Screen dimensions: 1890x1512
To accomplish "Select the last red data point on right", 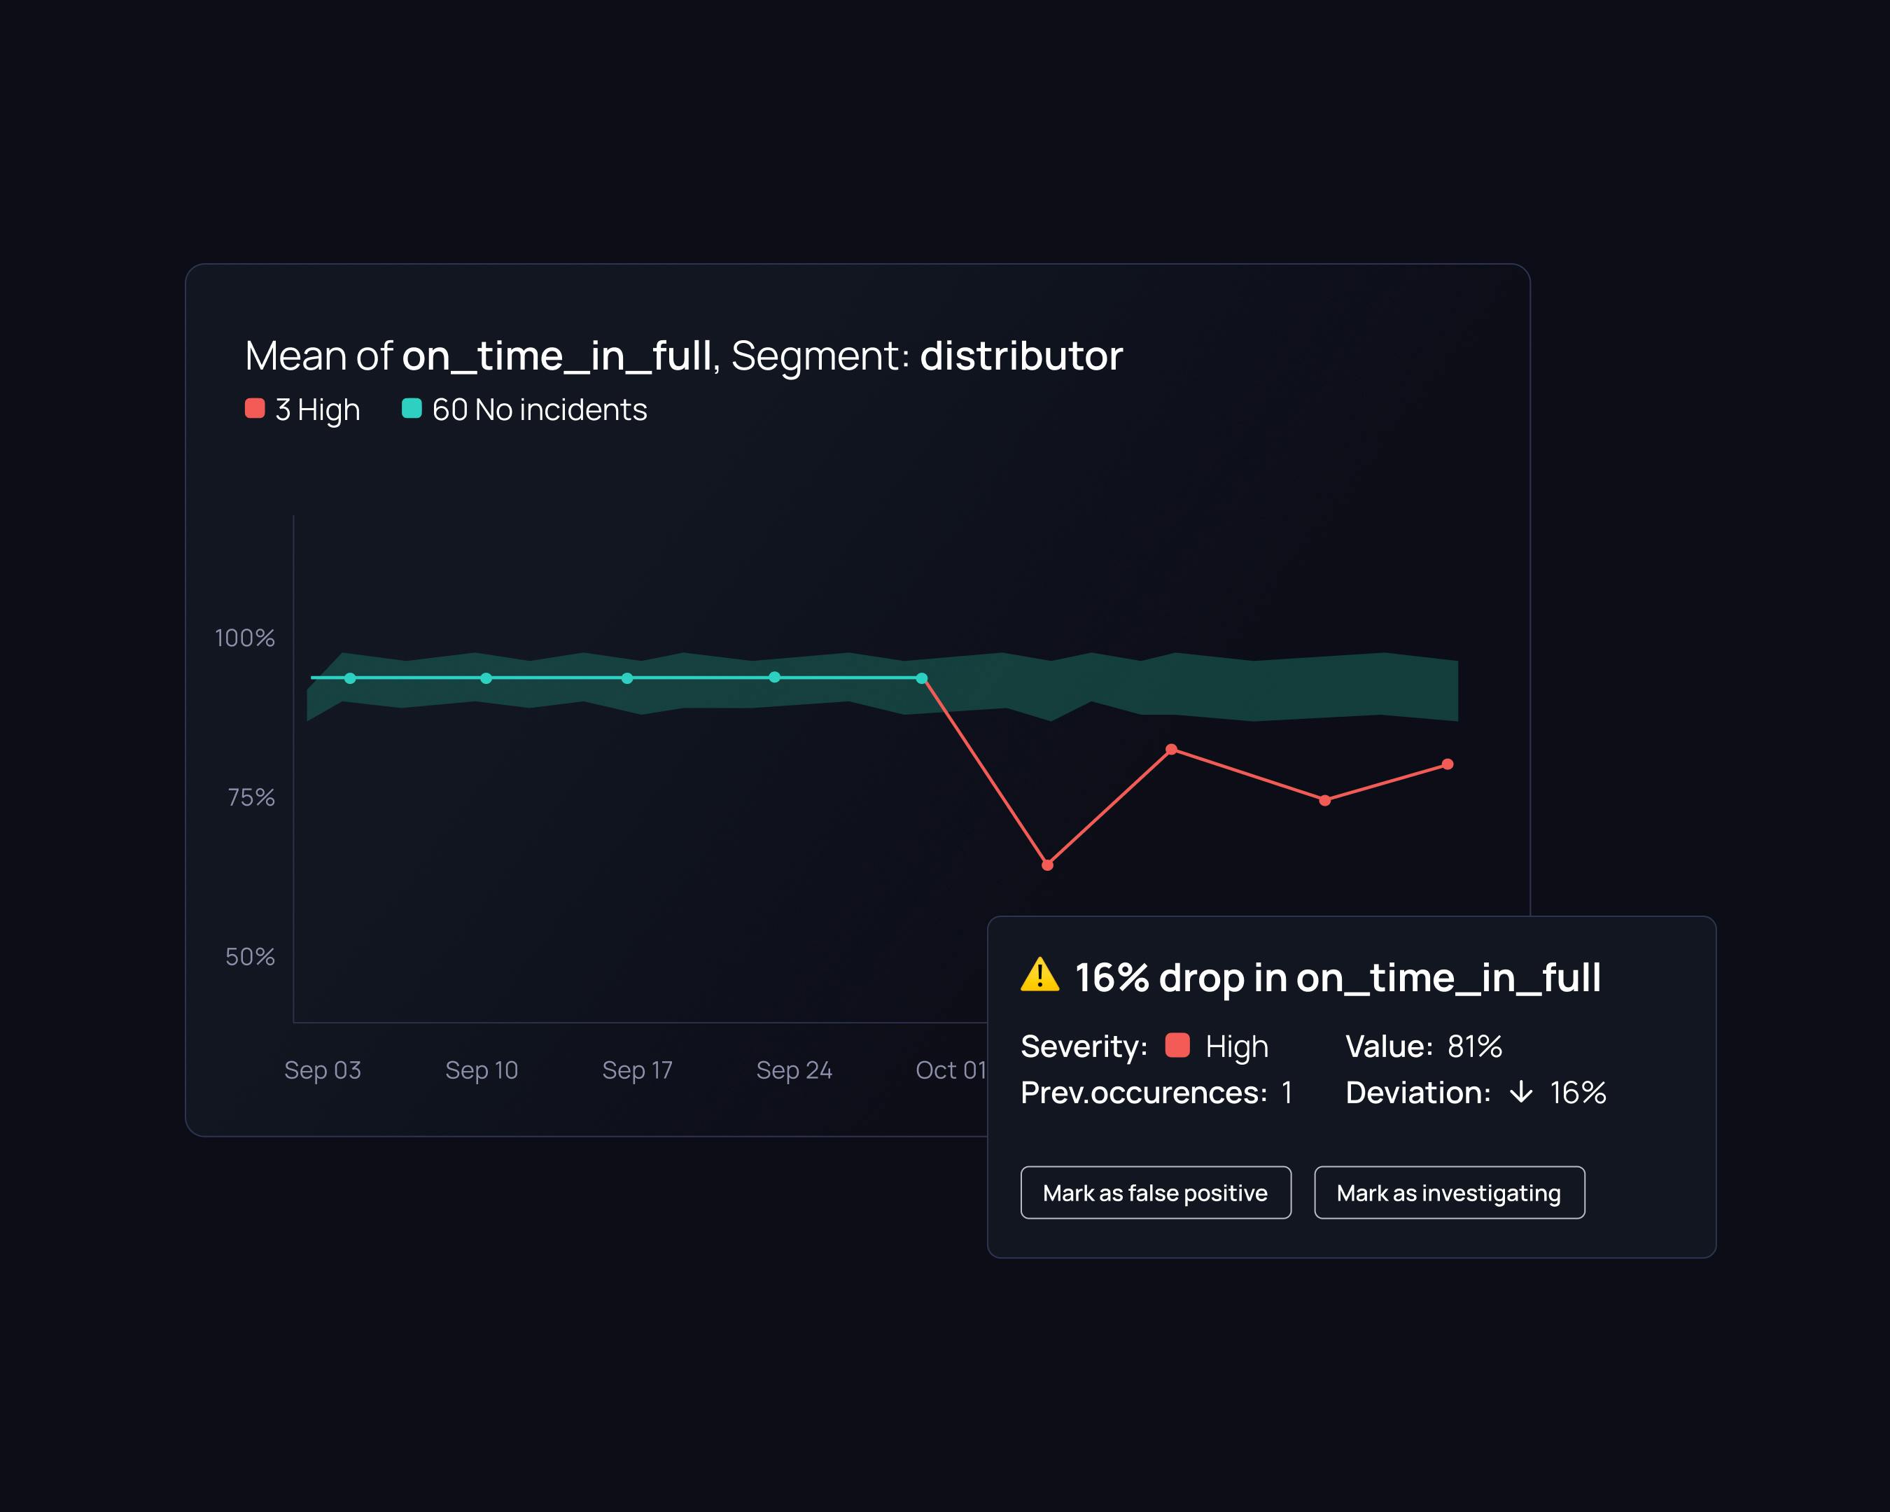I will [x=1448, y=764].
